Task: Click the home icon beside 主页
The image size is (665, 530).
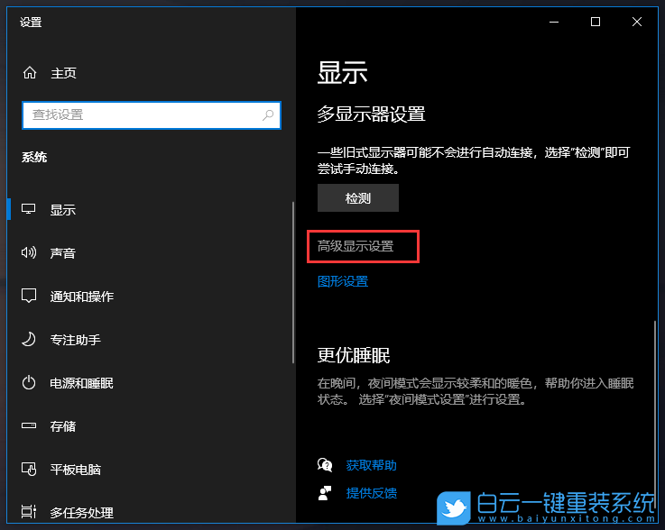Action: [30, 73]
